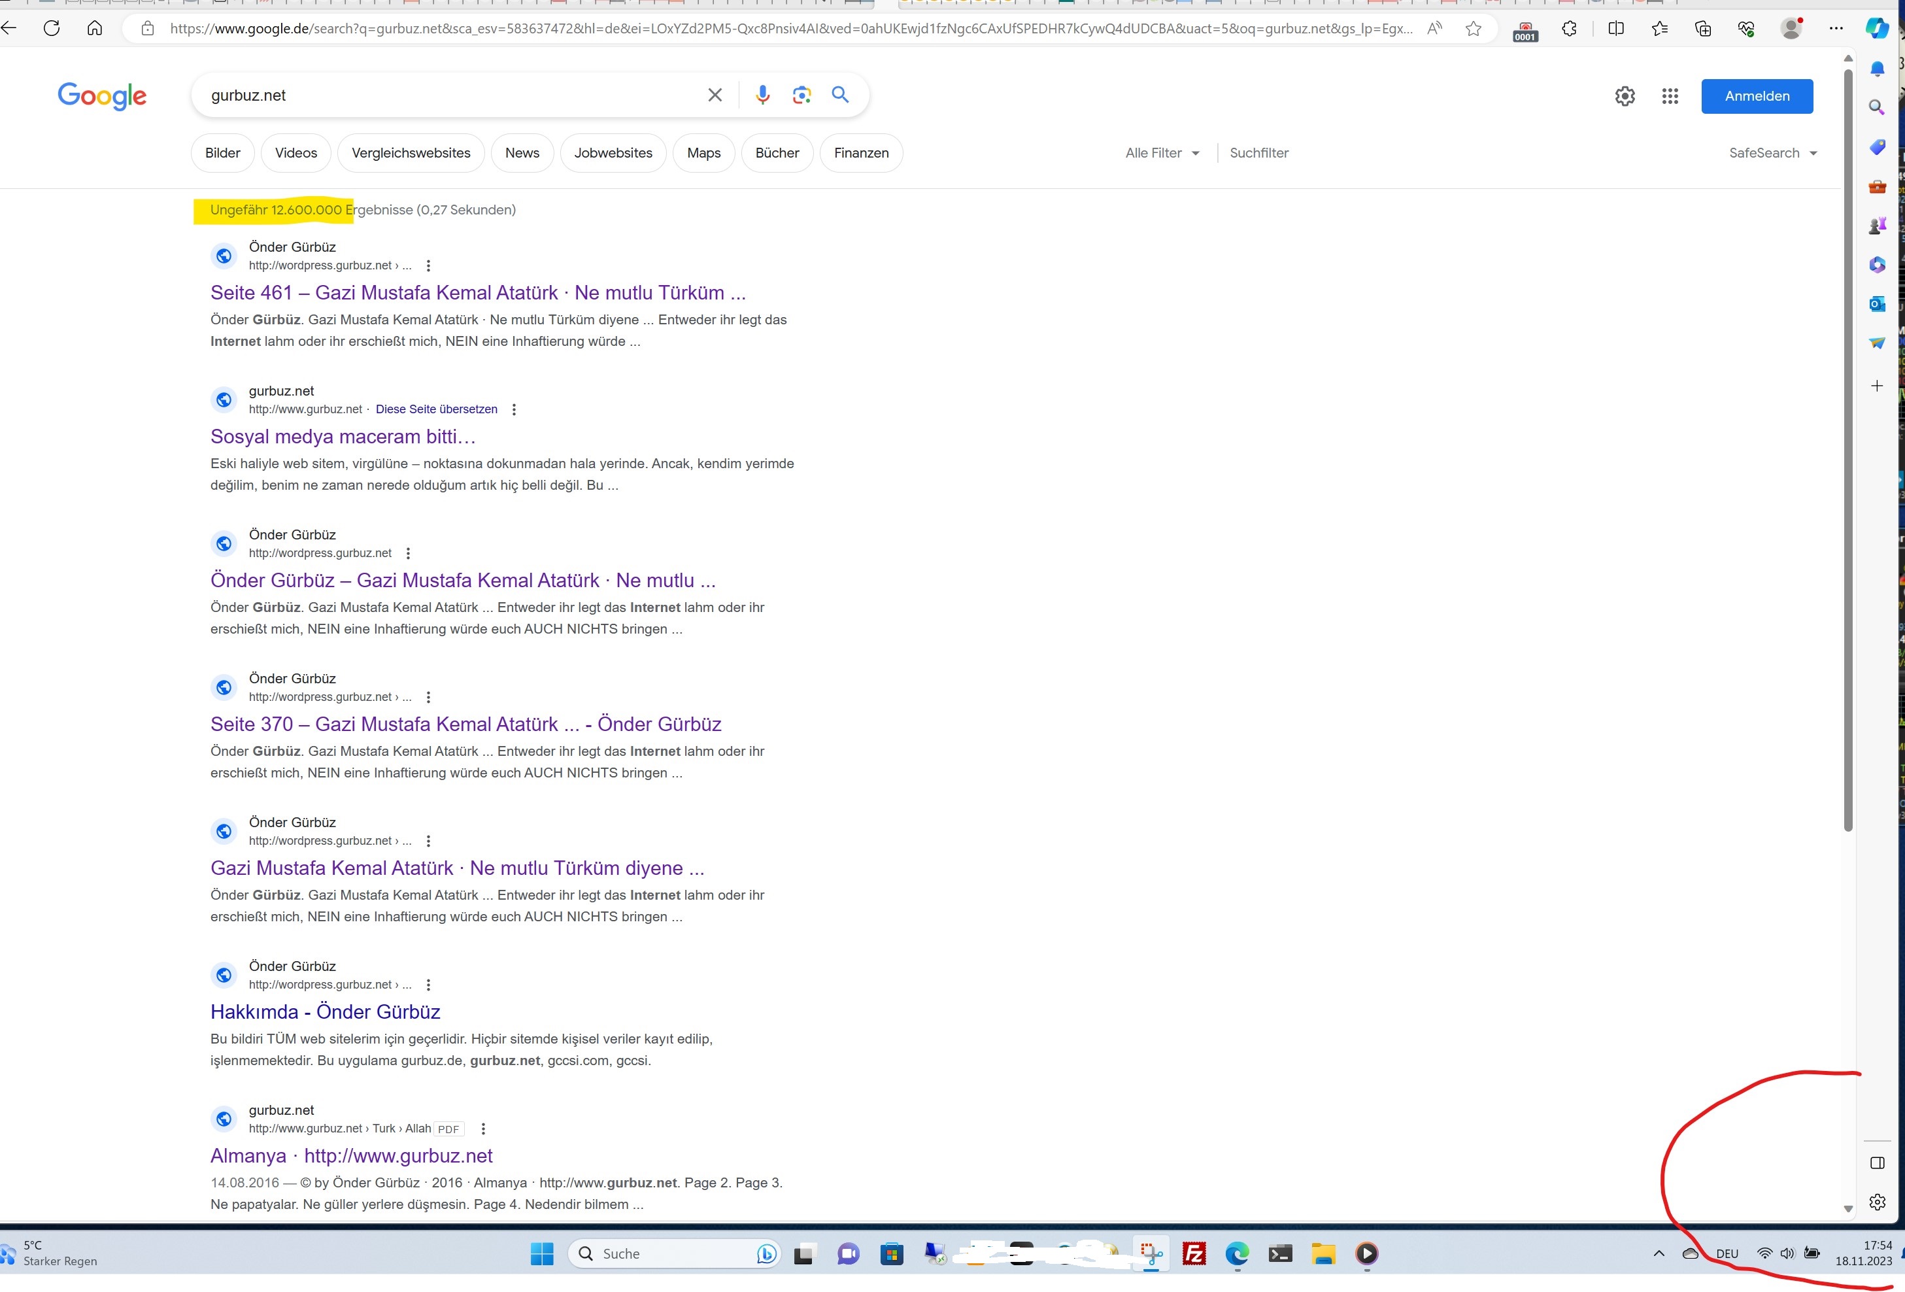
Task: Open the Collections icon
Action: pyautogui.click(x=1704, y=29)
